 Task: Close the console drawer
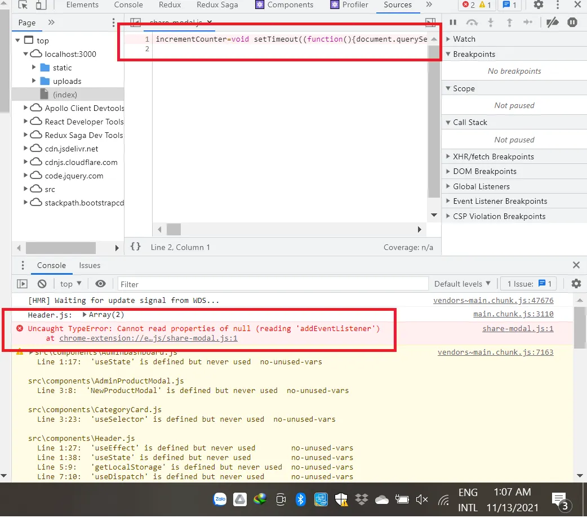click(x=576, y=265)
